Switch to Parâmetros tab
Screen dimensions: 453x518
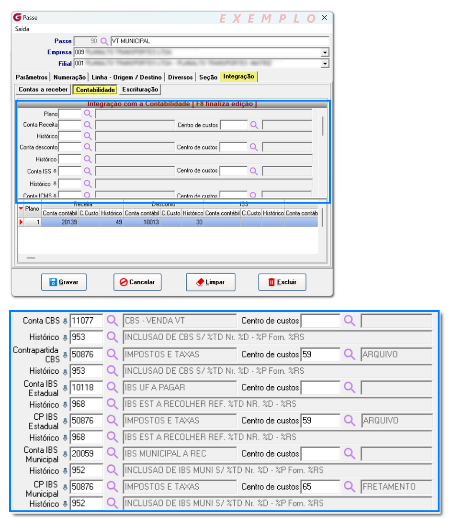(32, 77)
